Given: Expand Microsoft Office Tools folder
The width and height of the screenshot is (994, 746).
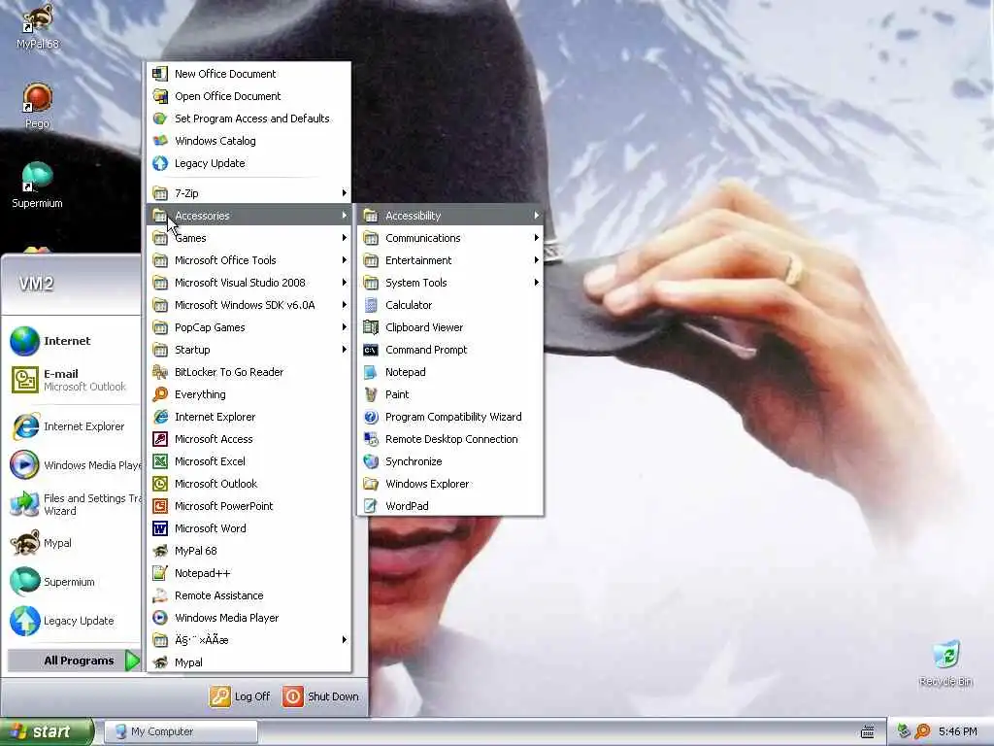Looking at the screenshot, I should click(248, 260).
